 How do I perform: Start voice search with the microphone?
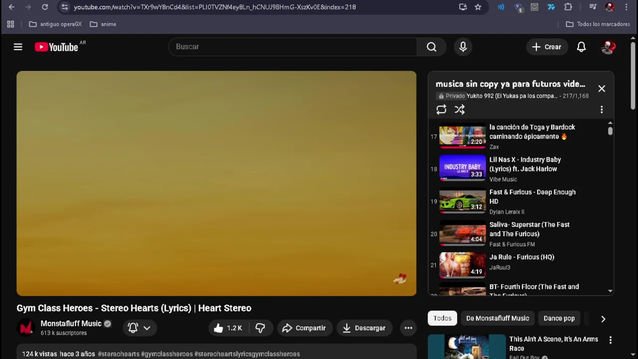click(x=463, y=47)
